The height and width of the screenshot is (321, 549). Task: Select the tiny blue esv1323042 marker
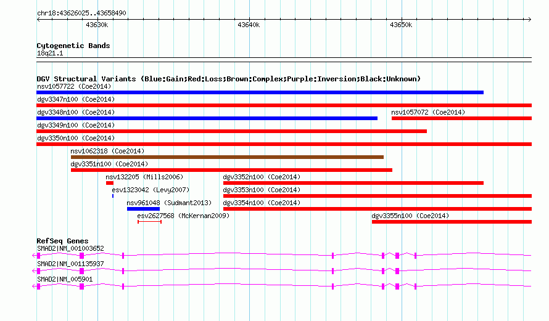(x=113, y=196)
